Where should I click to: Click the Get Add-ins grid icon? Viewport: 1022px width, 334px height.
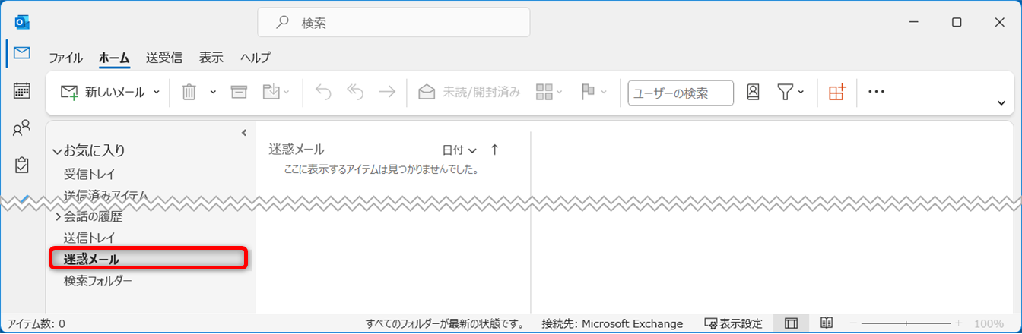[x=837, y=92]
